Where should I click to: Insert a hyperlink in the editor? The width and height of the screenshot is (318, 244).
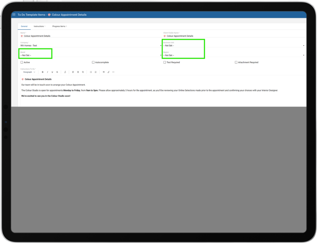108,72
